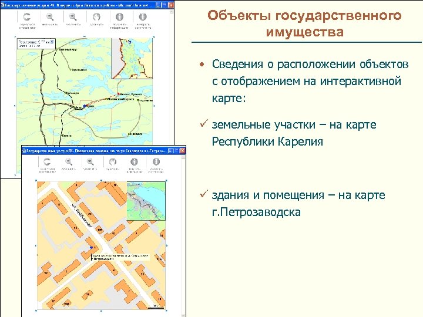Click the Internet Explorer icon in the Petrozavodsk window title bar
This screenshot has width=423, height=317.
[24, 151]
